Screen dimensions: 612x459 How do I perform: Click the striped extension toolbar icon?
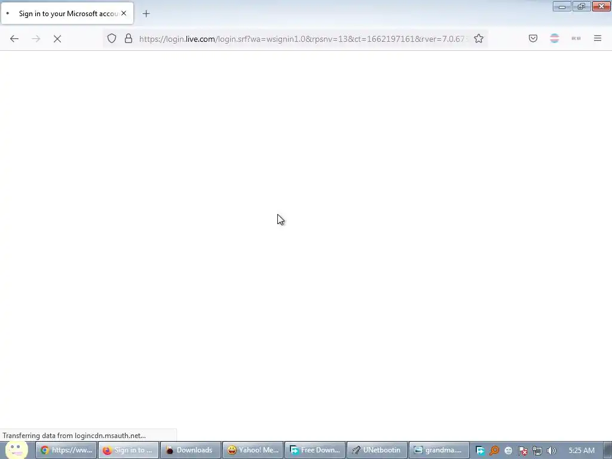(555, 38)
